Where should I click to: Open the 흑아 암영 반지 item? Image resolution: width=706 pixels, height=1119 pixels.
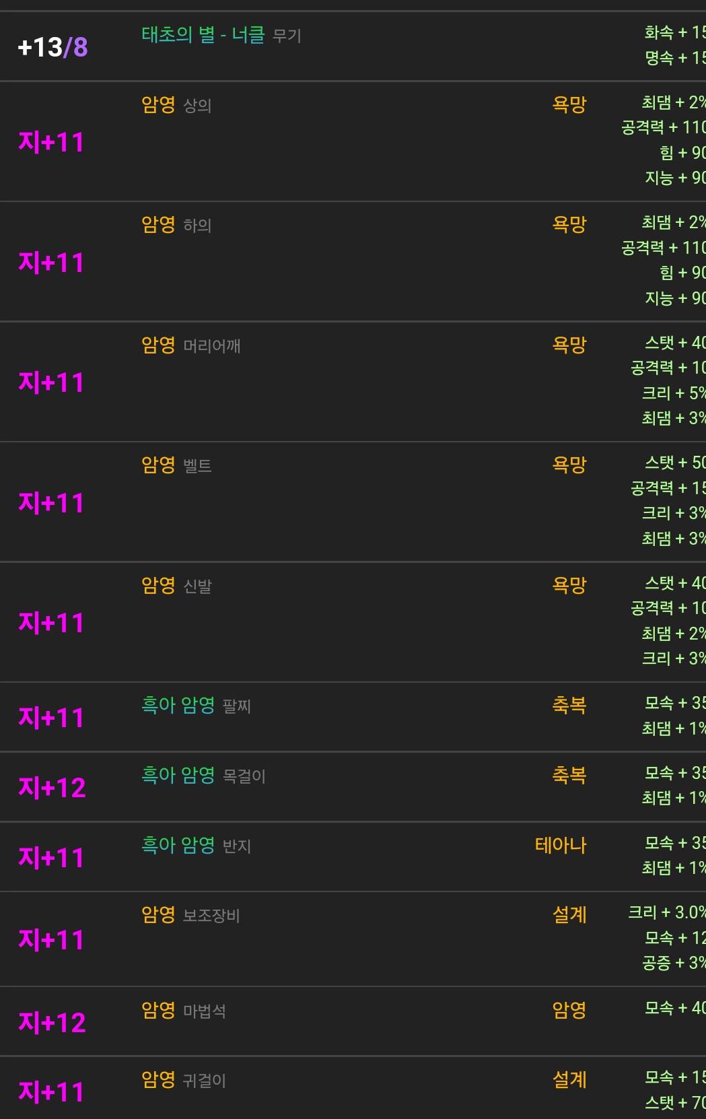[196, 845]
